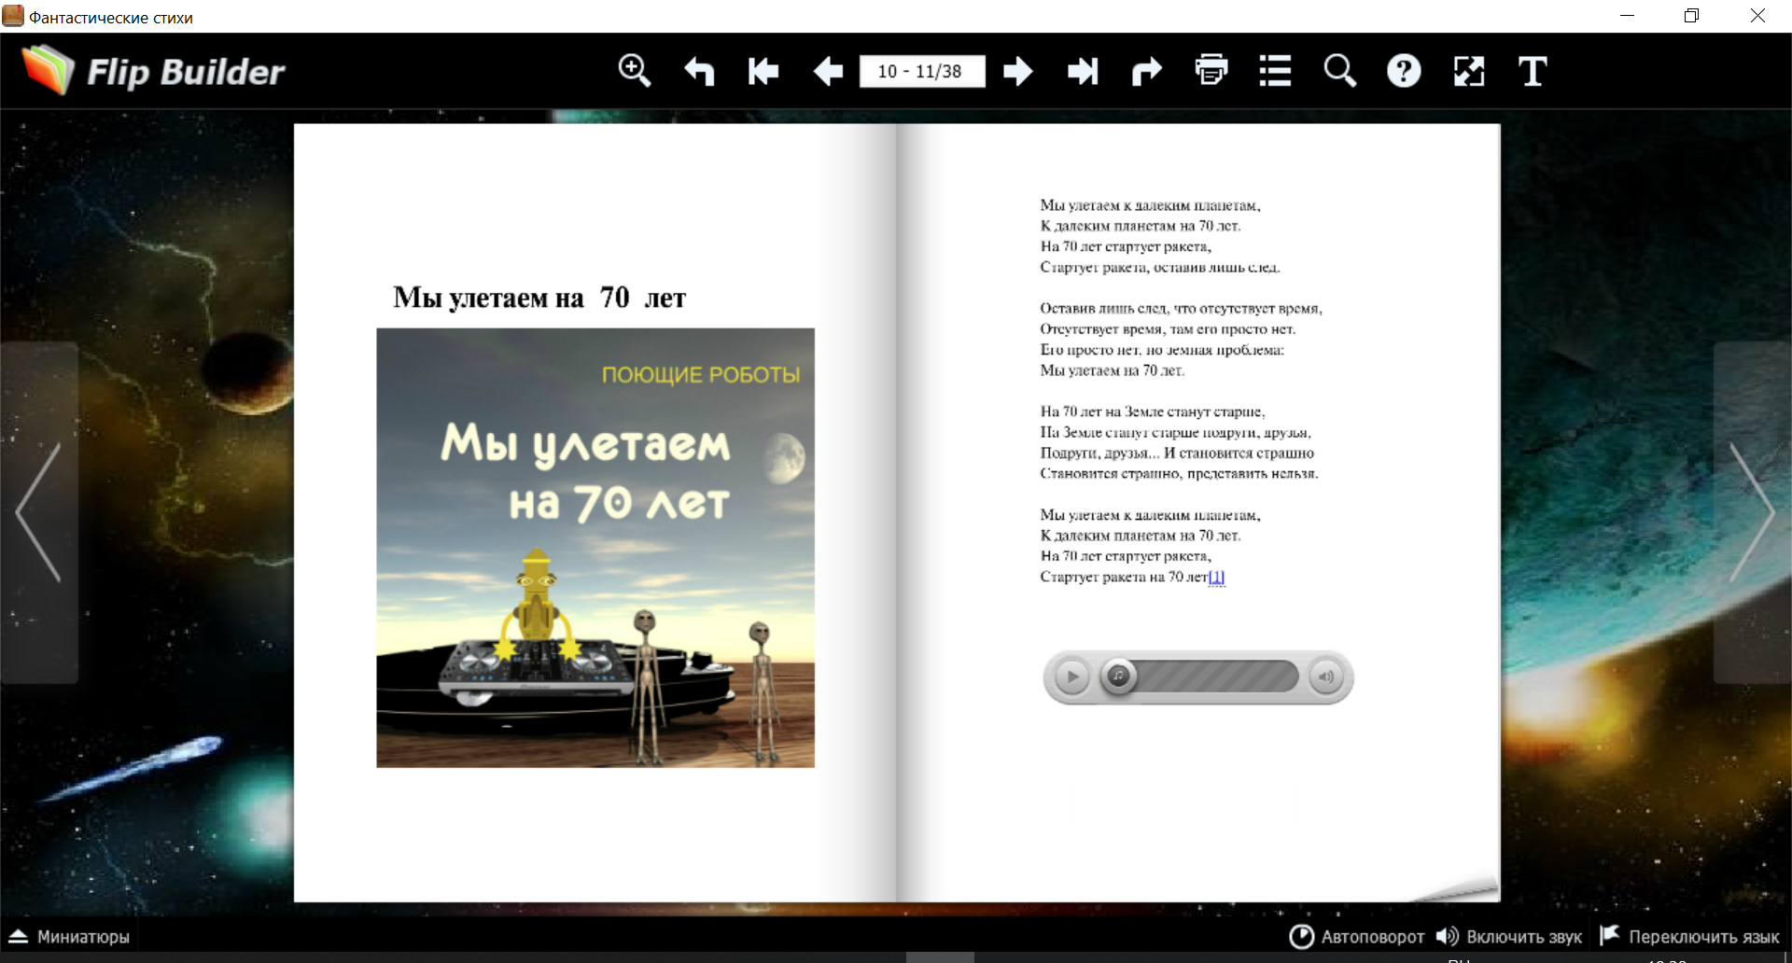Open Переключить язык language switcher
The height and width of the screenshot is (963, 1792).
[x=1689, y=937]
